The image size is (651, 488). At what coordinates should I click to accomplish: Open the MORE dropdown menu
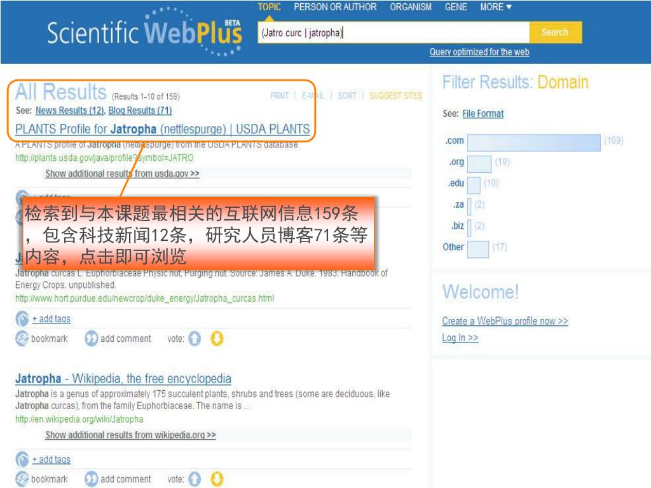[496, 7]
